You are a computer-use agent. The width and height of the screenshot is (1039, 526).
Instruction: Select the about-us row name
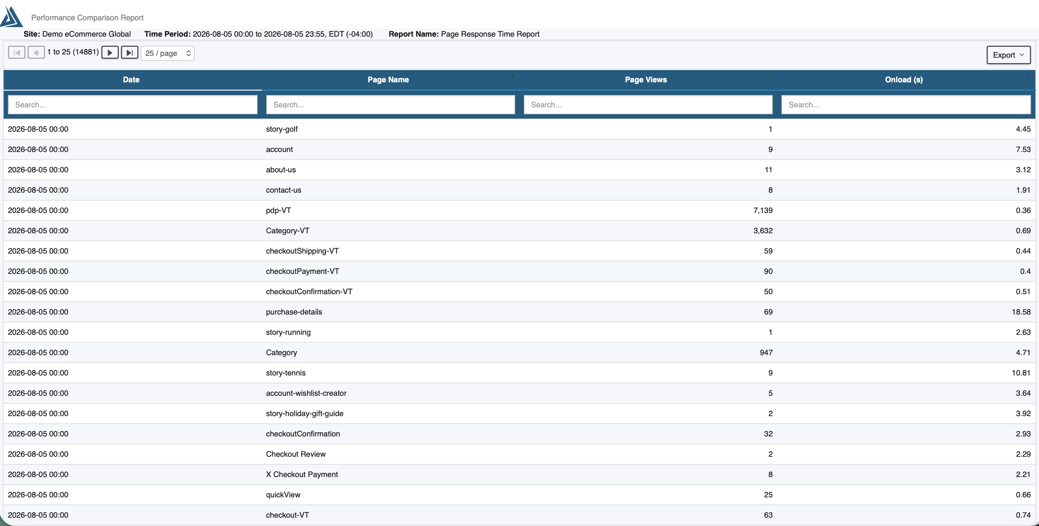[x=281, y=169]
